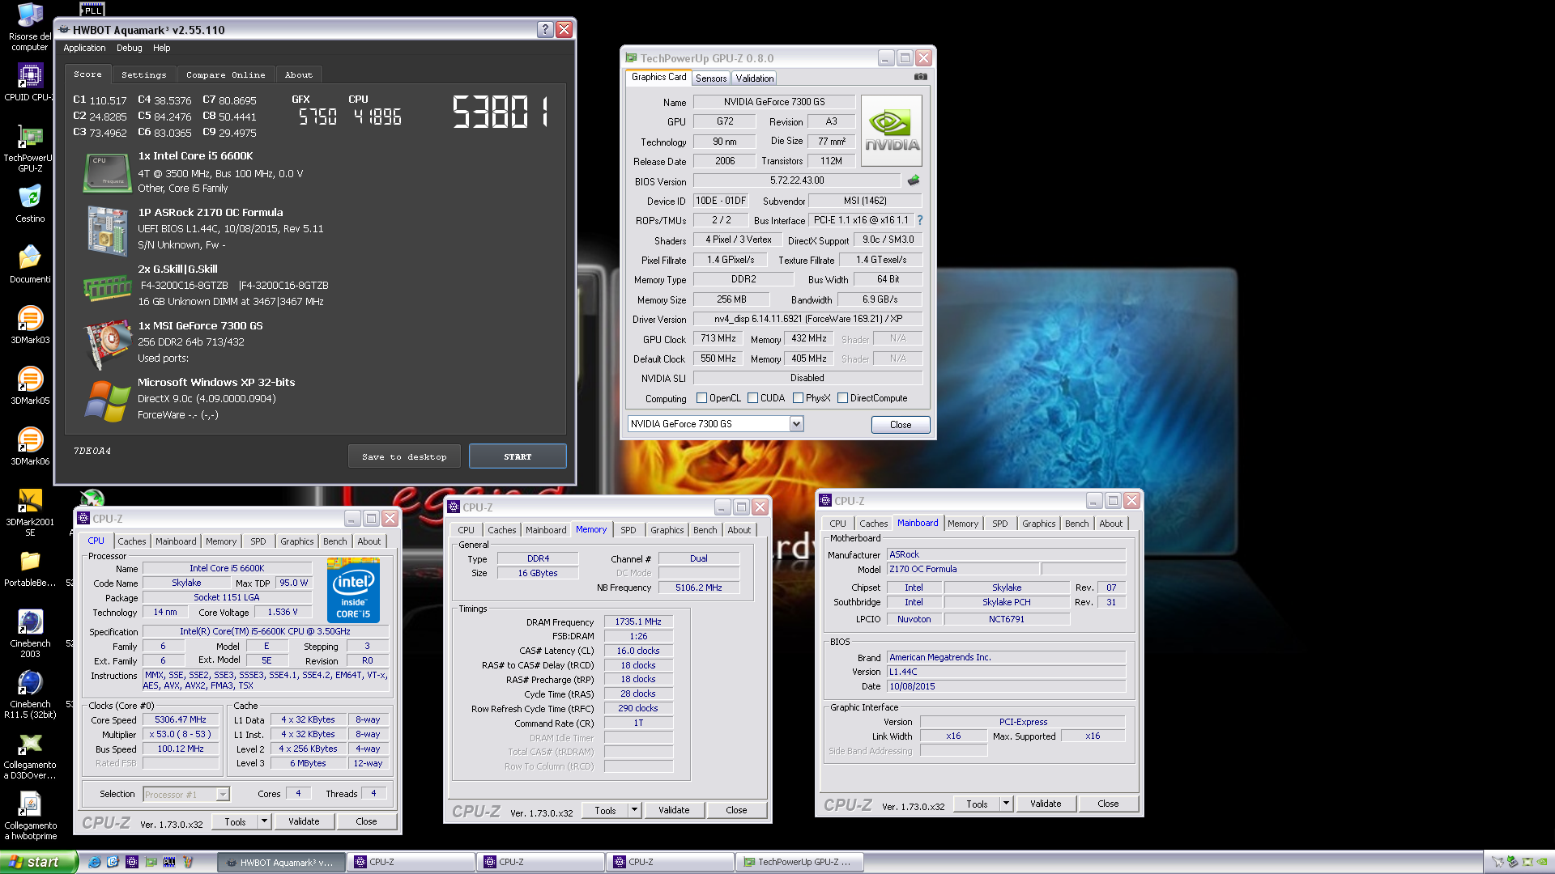Open the TechPowerUp GPU-Z desktop shortcut
1555x874 pixels.
30,149
